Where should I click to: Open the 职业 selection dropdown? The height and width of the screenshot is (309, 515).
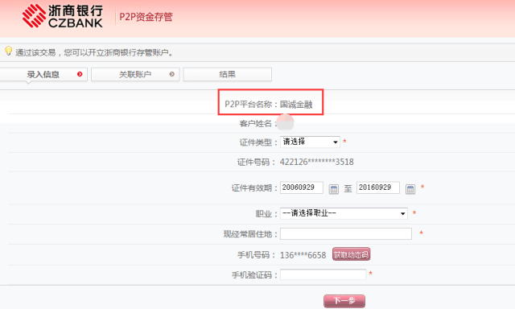(344, 213)
